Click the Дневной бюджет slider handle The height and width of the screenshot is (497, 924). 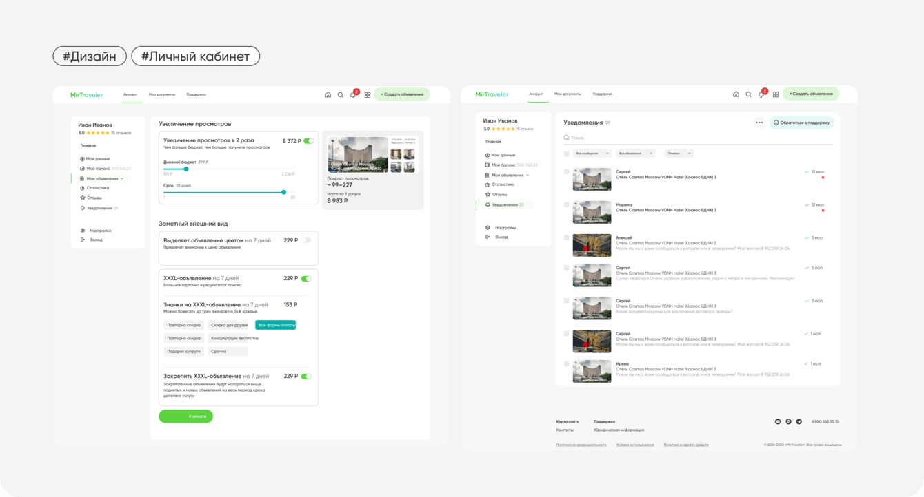(x=186, y=169)
